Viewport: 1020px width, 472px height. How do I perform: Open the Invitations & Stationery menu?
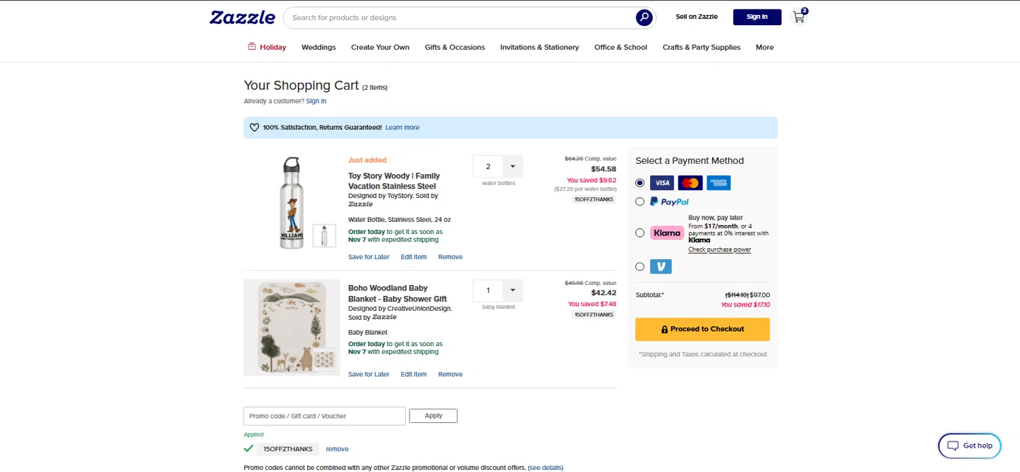coord(539,47)
